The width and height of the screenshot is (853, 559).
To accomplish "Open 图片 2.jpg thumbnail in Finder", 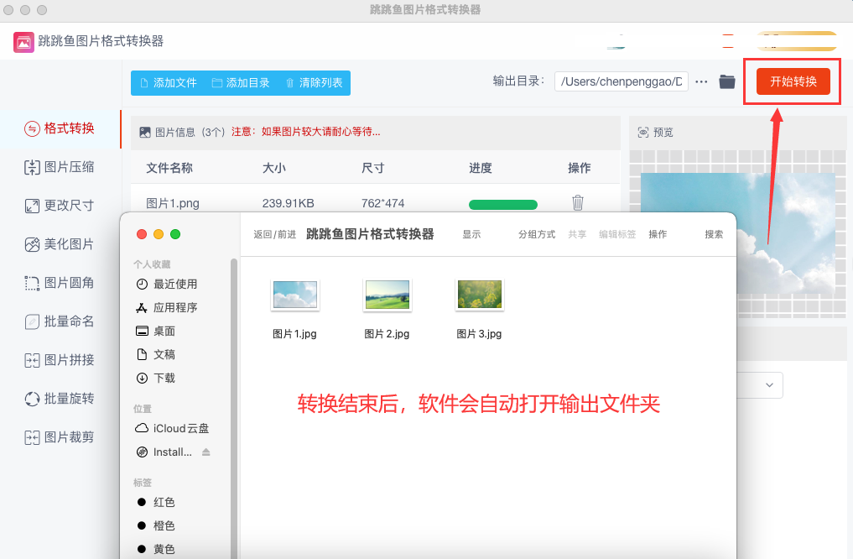I will [x=387, y=295].
